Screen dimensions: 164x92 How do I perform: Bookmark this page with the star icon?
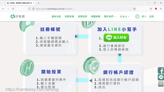[134, 9]
